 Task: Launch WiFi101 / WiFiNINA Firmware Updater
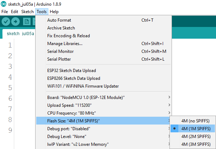tap(83, 86)
